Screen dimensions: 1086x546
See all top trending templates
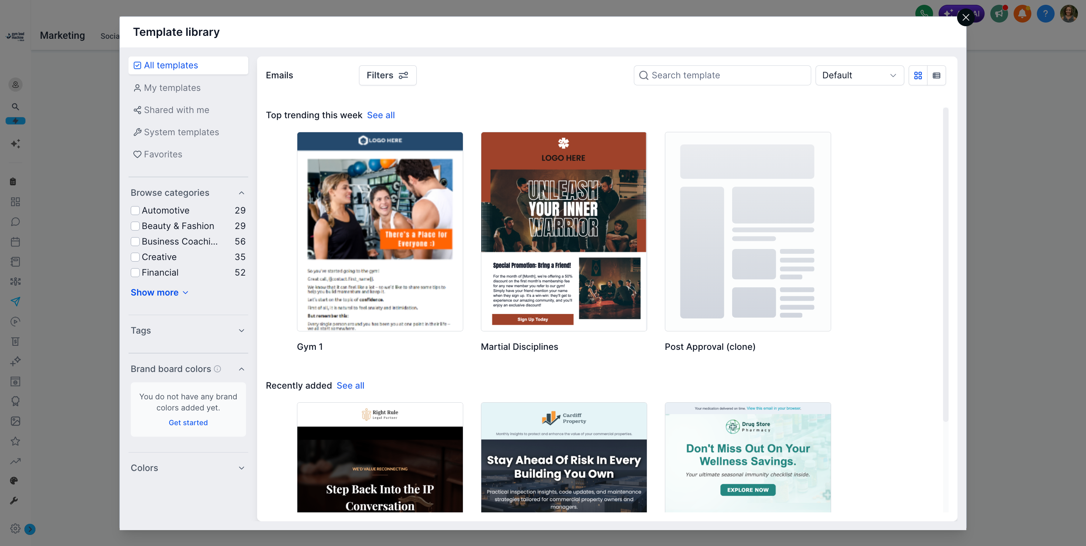(381, 115)
